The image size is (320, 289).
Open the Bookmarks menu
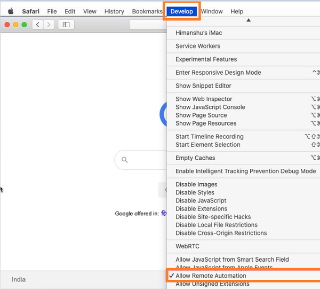click(x=147, y=11)
